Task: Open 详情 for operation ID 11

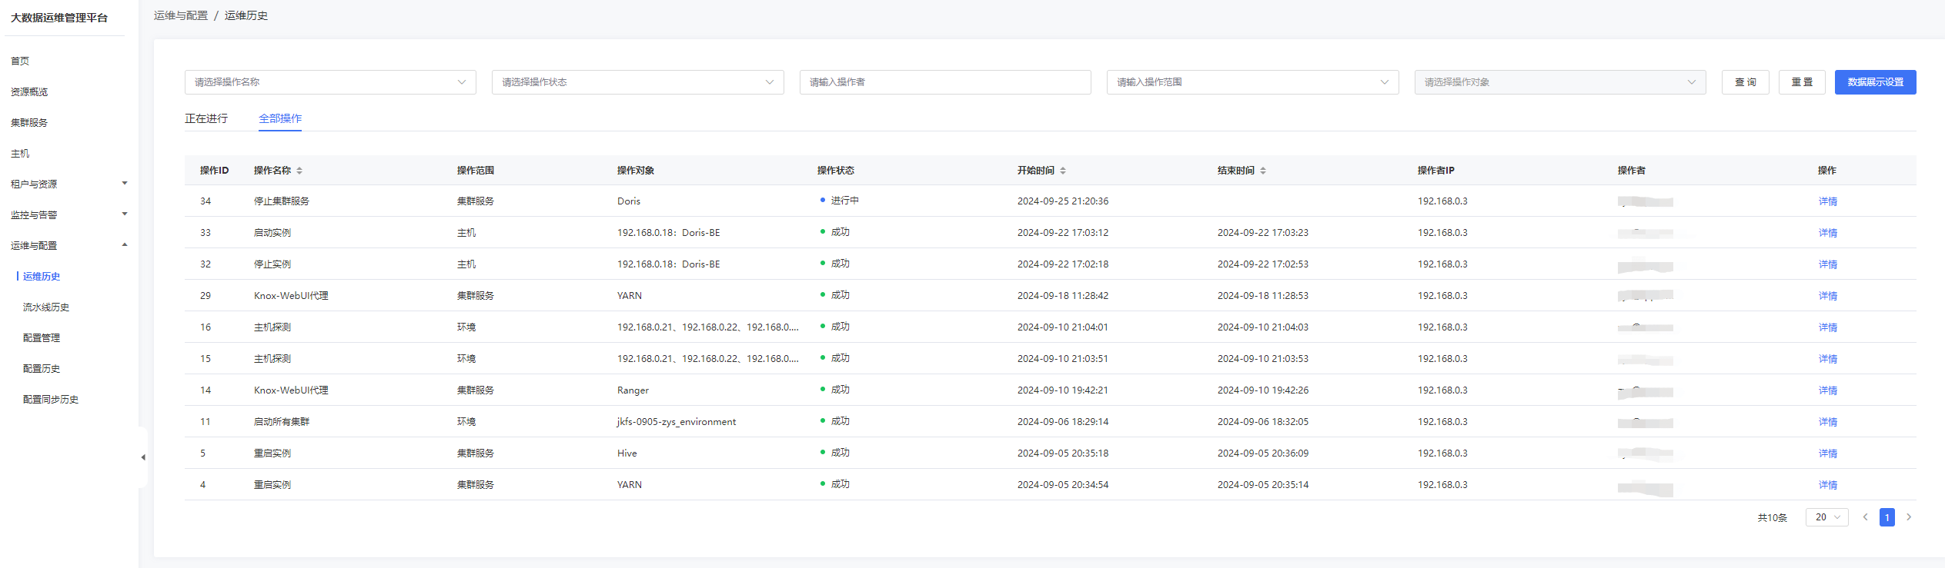Action: click(1828, 422)
